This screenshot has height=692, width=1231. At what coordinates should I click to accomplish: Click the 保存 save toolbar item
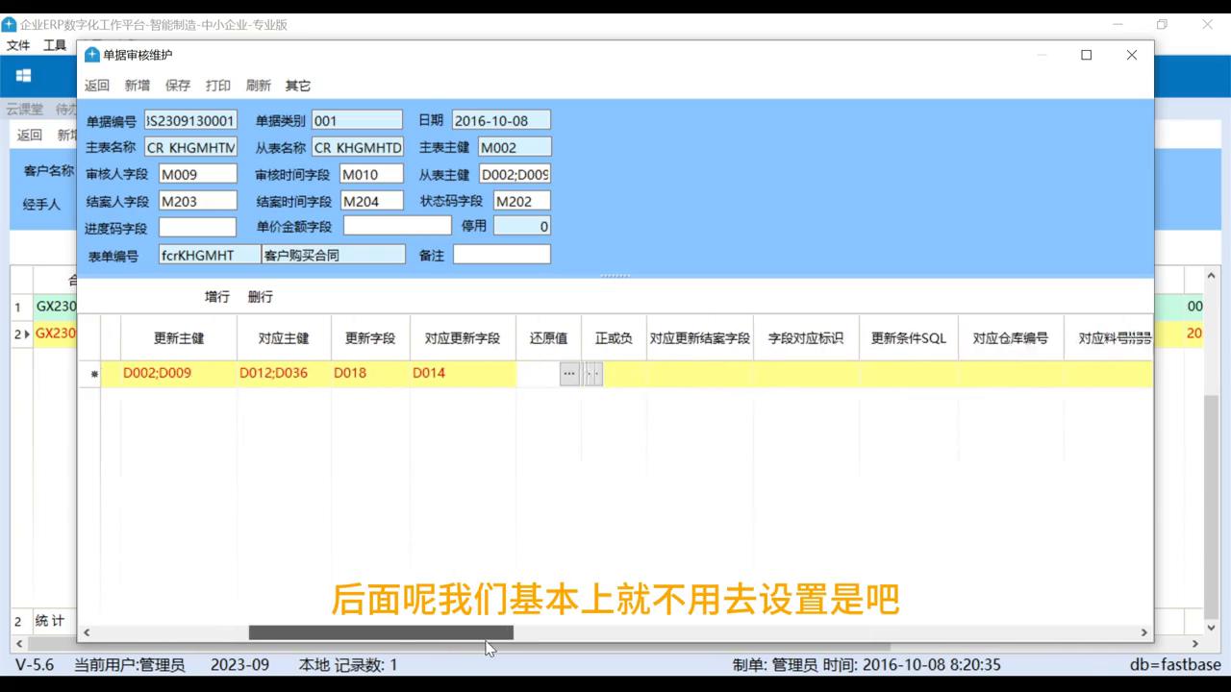pyautogui.click(x=177, y=86)
